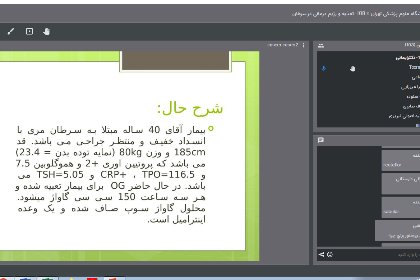Open cancer cases2 pod options menu
The height and width of the screenshot is (280, 420).
click(x=304, y=45)
